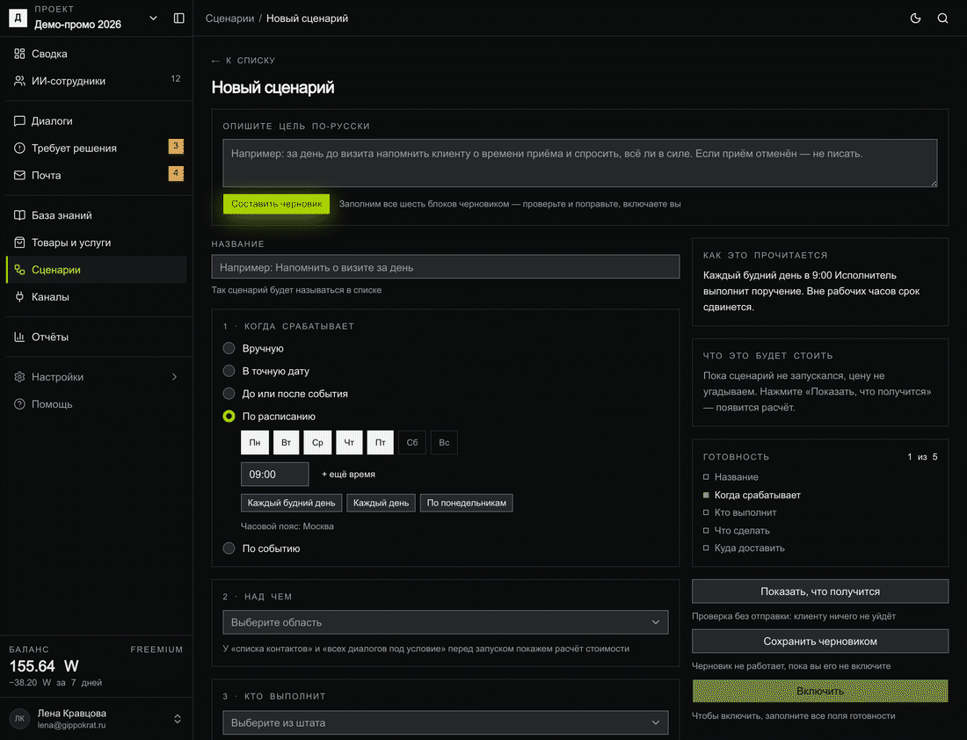The height and width of the screenshot is (740, 967).
Task: Apply the По понедельникам preset
Action: 466,503
